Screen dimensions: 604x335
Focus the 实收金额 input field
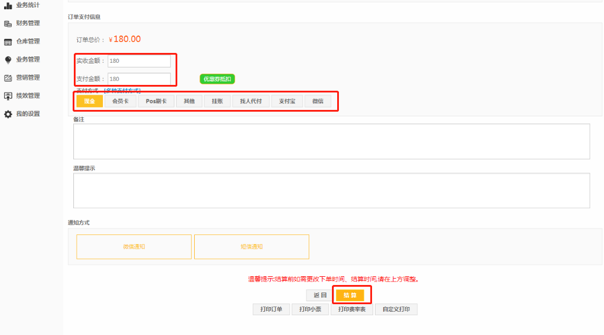click(139, 61)
